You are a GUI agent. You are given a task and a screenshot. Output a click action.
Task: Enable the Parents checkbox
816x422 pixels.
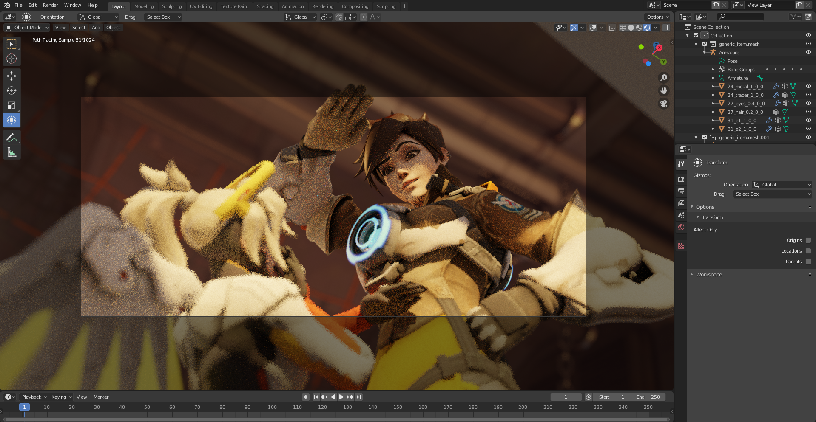click(x=808, y=262)
